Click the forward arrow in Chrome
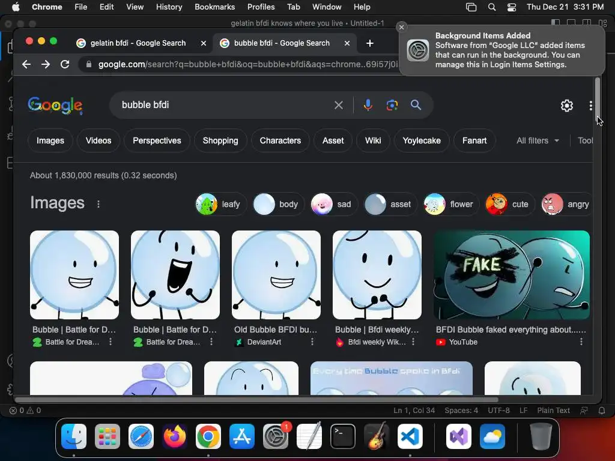615x461 pixels. coord(46,64)
